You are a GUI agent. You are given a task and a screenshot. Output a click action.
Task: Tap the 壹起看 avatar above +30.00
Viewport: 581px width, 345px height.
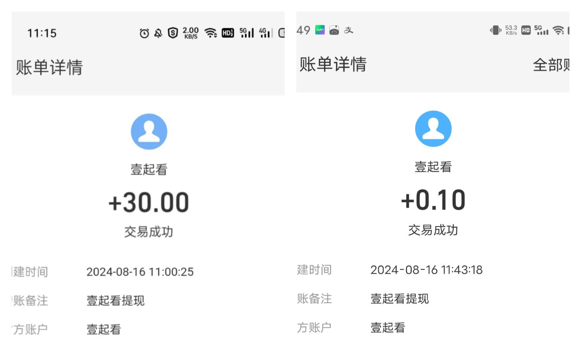coord(149,132)
